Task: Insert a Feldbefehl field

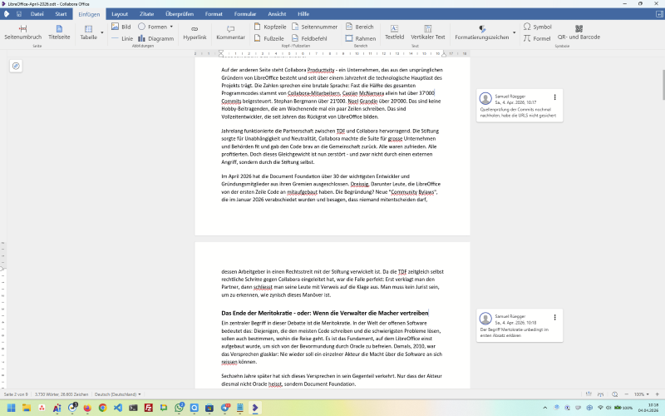Action: coord(309,38)
